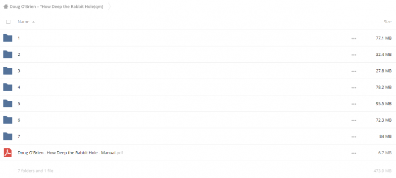Open the folder icon for folder 5
The width and height of the screenshot is (396, 178).
tap(7, 104)
